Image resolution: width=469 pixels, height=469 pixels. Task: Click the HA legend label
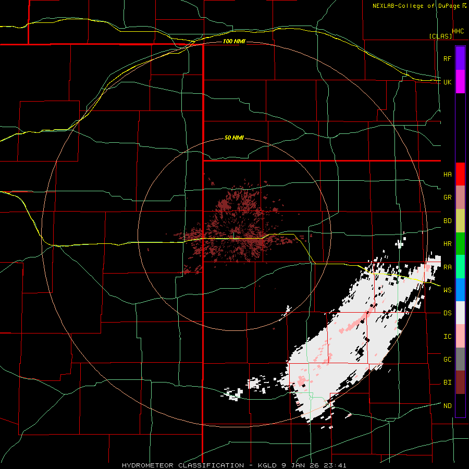[447, 175]
